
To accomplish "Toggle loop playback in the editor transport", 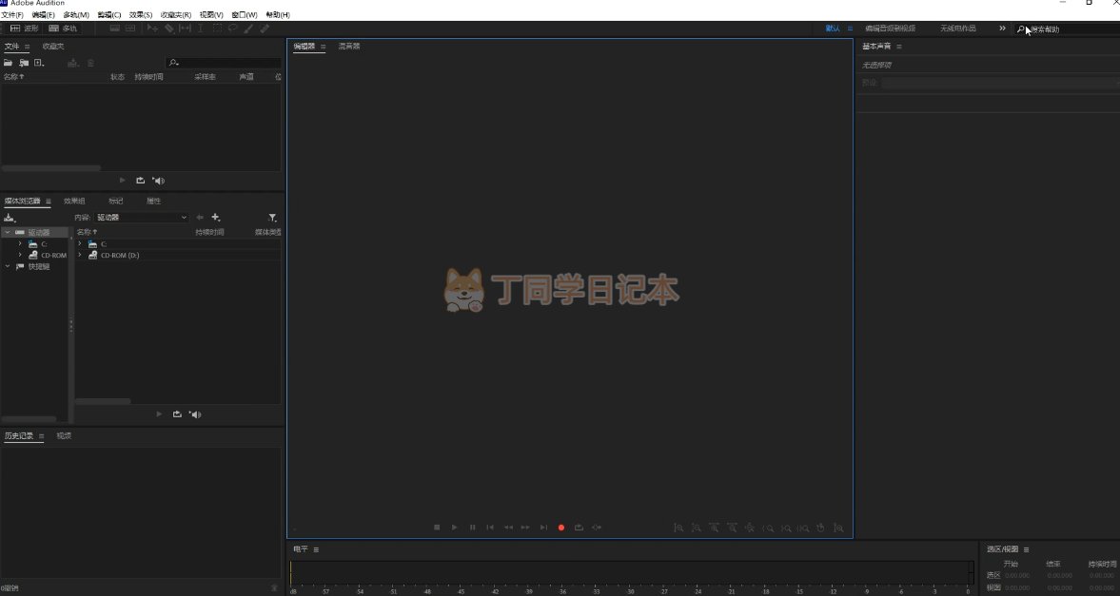I will (x=579, y=528).
